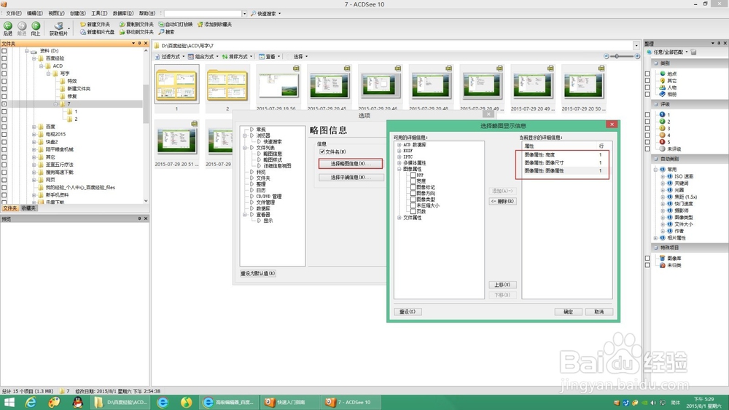The image size is (729, 410).
Task: Switch to the Folders (文件夹) bottom tab
Action: (x=9, y=208)
